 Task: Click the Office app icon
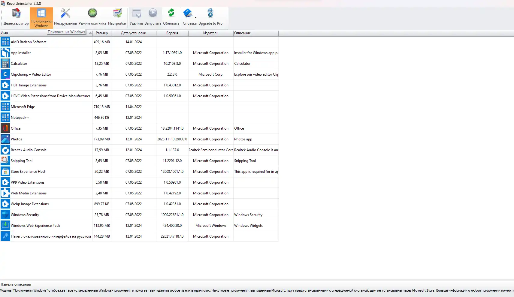coord(5,128)
